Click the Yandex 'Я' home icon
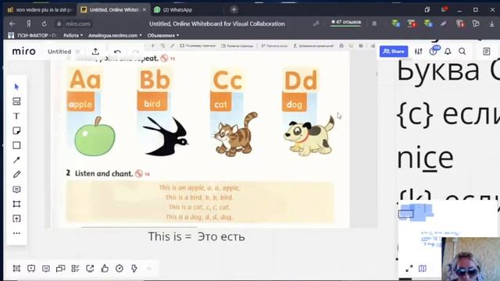This screenshot has height=281, width=500. [28, 23]
